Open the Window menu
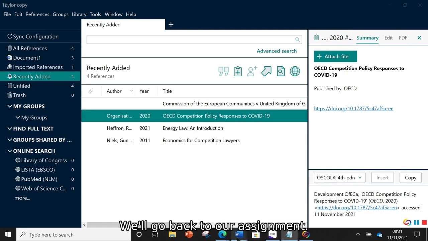The height and width of the screenshot is (241, 428). pos(114,14)
